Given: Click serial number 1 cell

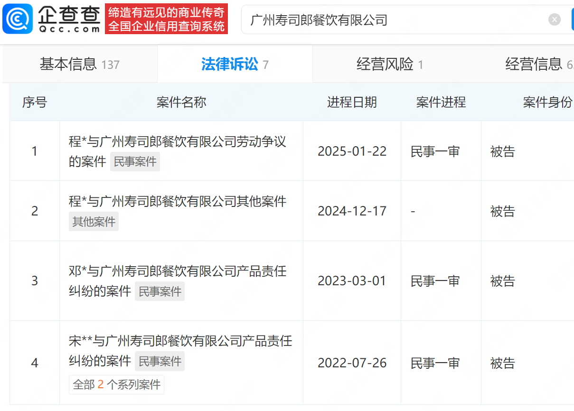Looking at the screenshot, I should 35,151.
